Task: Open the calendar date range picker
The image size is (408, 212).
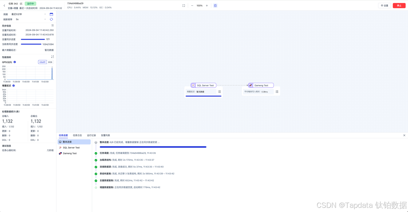Action: point(51,14)
